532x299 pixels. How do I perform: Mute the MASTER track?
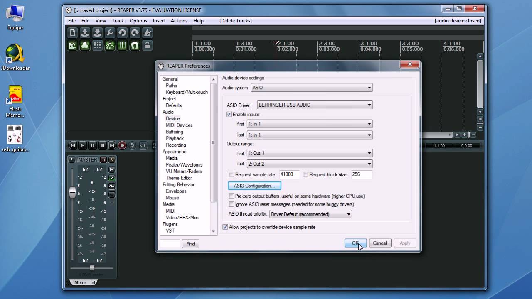coord(103,160)
